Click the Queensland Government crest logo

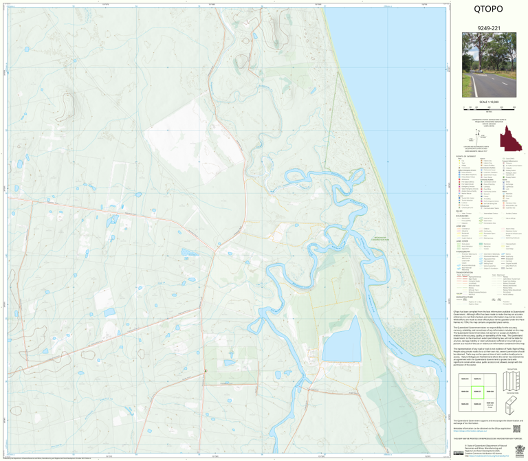click(x=518, y=451)
